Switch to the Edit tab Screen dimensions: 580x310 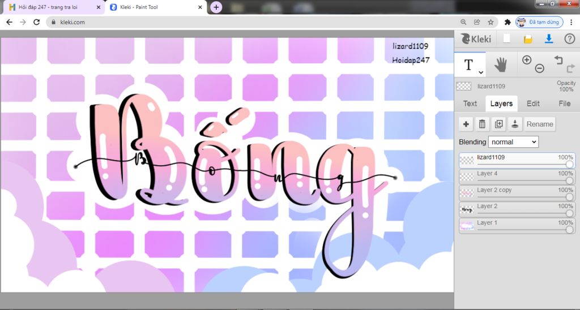click(532, 104)
